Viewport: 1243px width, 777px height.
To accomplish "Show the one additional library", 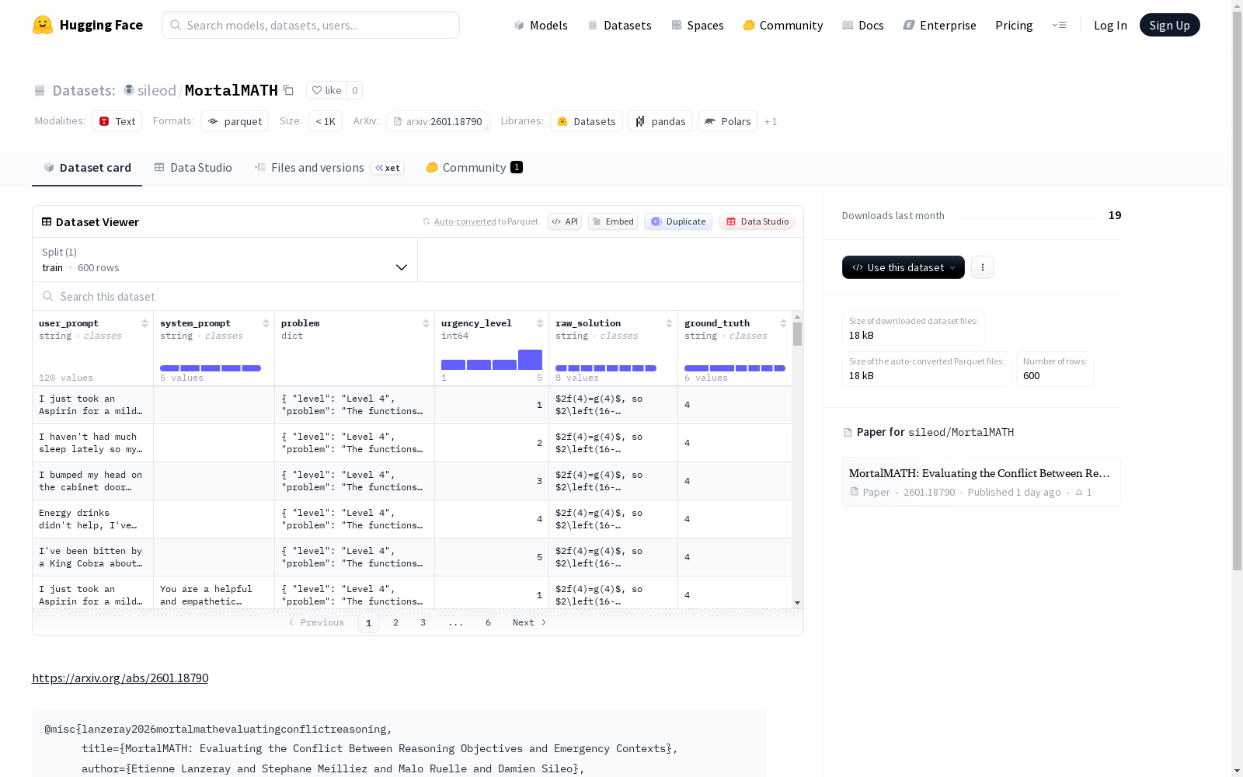I will (x=771, y=121).
